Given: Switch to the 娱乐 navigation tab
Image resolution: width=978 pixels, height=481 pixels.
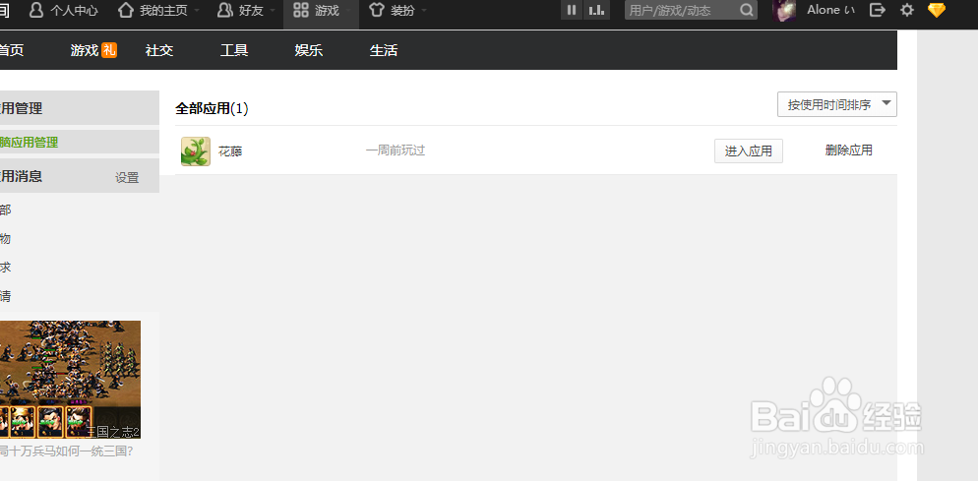Looking at the screenshot, I should (309, 50).
